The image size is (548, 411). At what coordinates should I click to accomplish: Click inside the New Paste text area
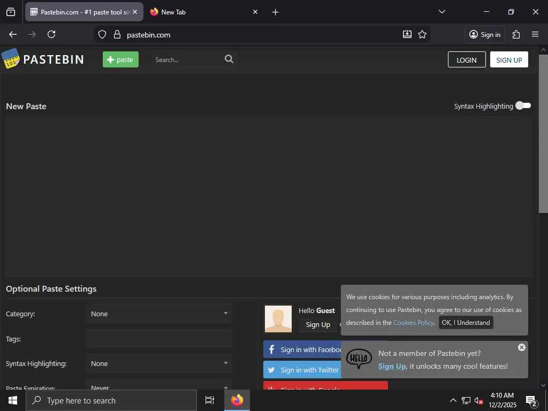pyautogui.click(x=269, y=196)
